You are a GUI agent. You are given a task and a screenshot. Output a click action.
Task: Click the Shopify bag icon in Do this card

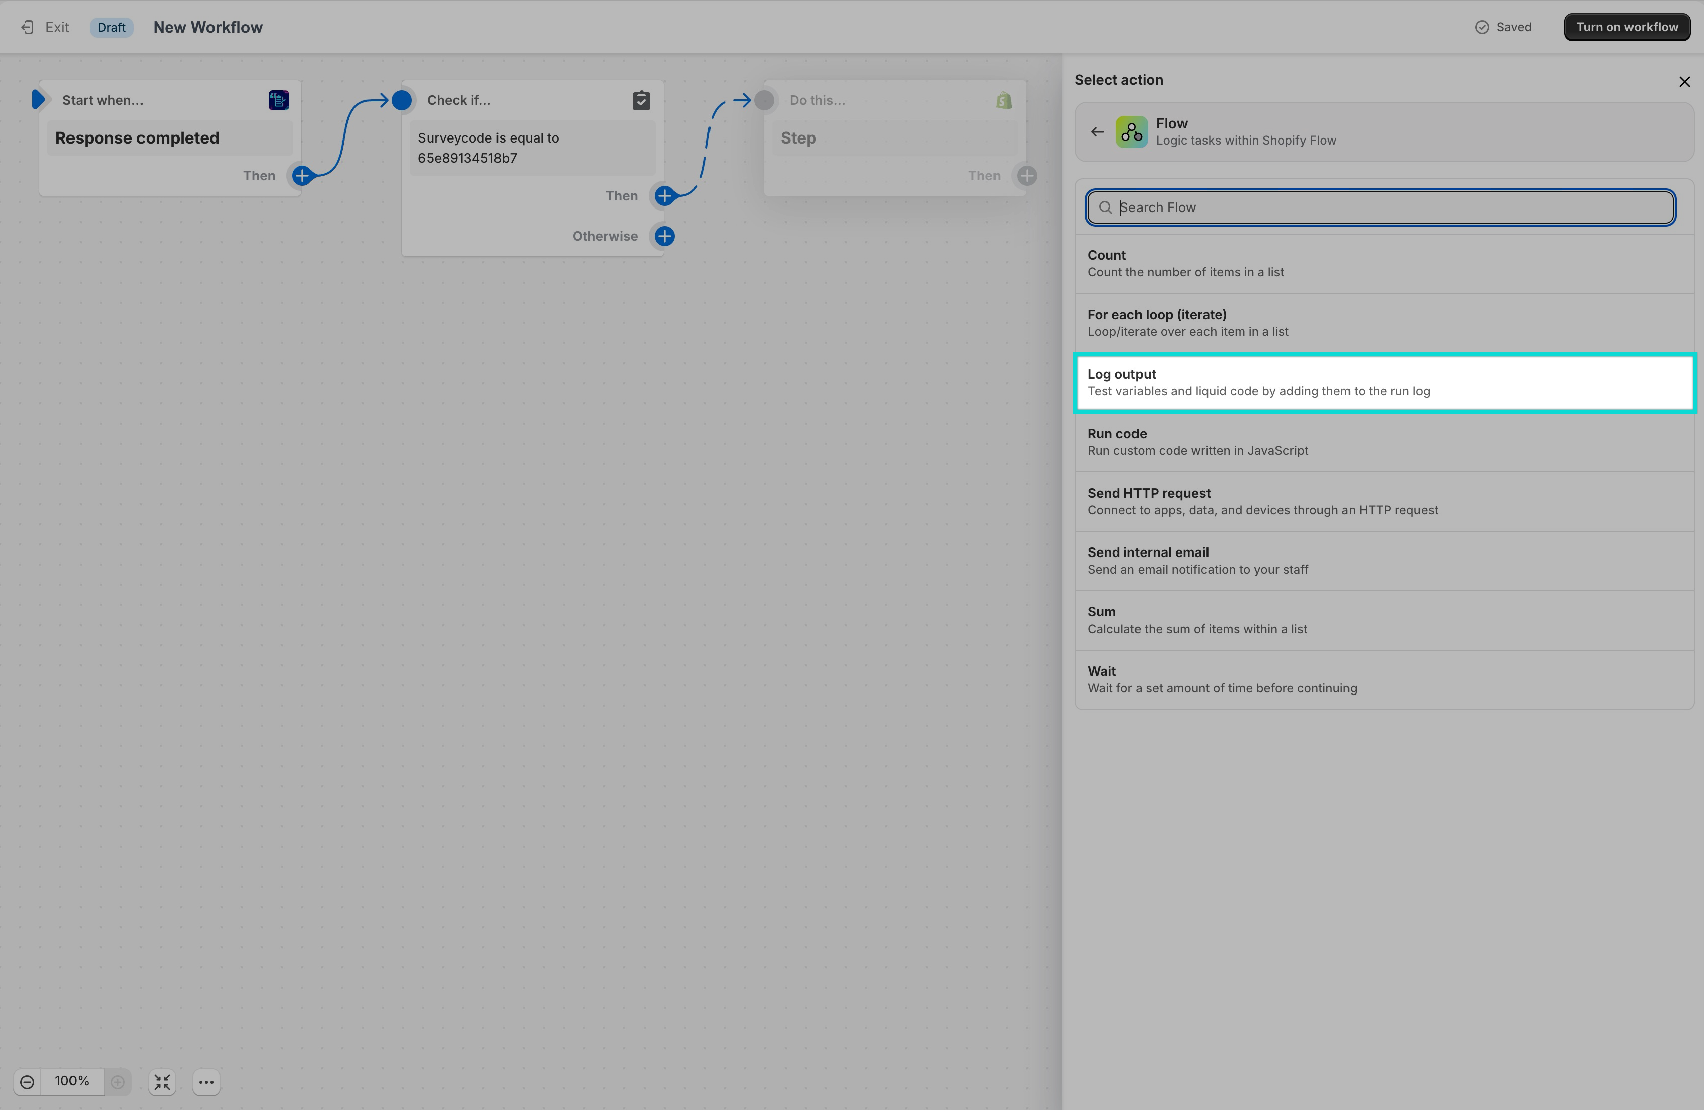(x=1004, y=100)
